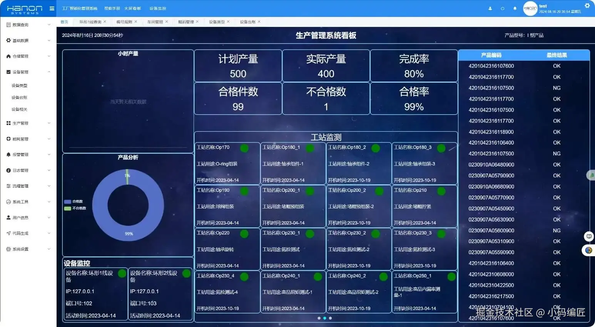Click the power/logout icon in header
Screen dimensions: 595x327
[502, 8]
